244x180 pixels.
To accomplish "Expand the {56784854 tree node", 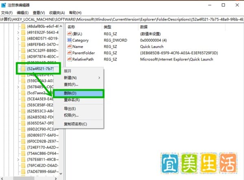I will [x=18, y=87].
